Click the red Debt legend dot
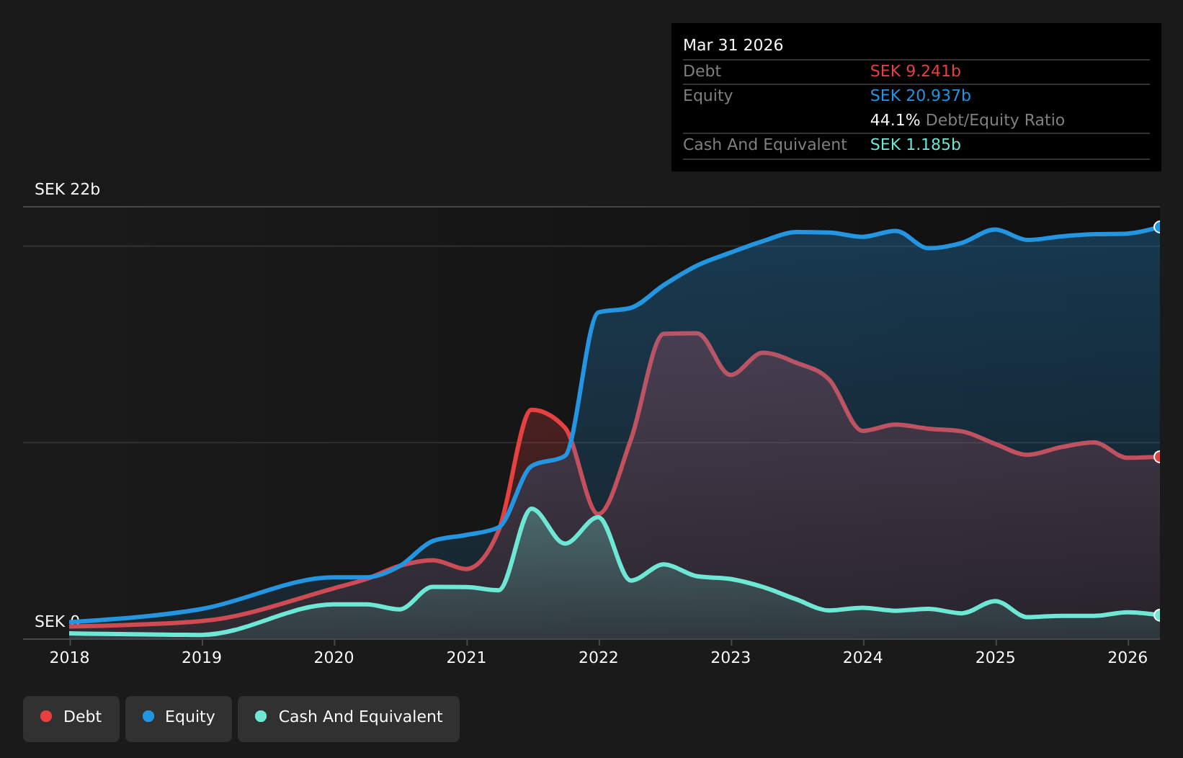The width and height of the screenshot is (1183, 758). [46, 716]
